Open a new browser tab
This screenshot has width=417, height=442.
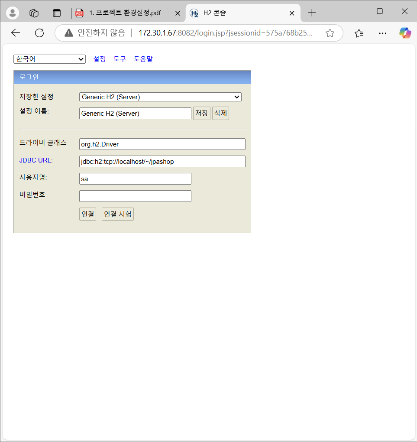tap(312, 13)
